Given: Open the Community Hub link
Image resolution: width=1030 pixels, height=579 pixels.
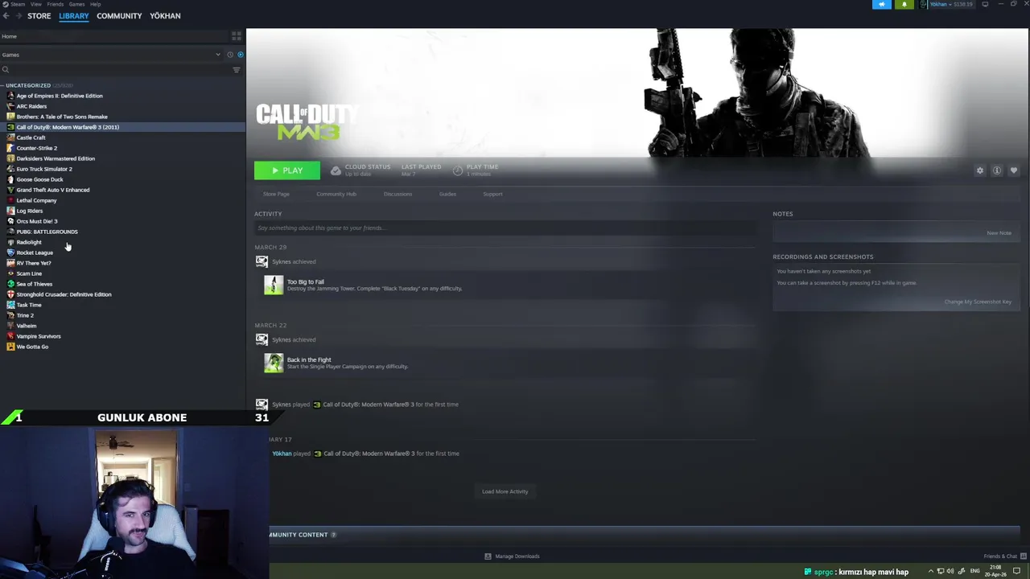Looking at the screenshot, I should [336, 194].
